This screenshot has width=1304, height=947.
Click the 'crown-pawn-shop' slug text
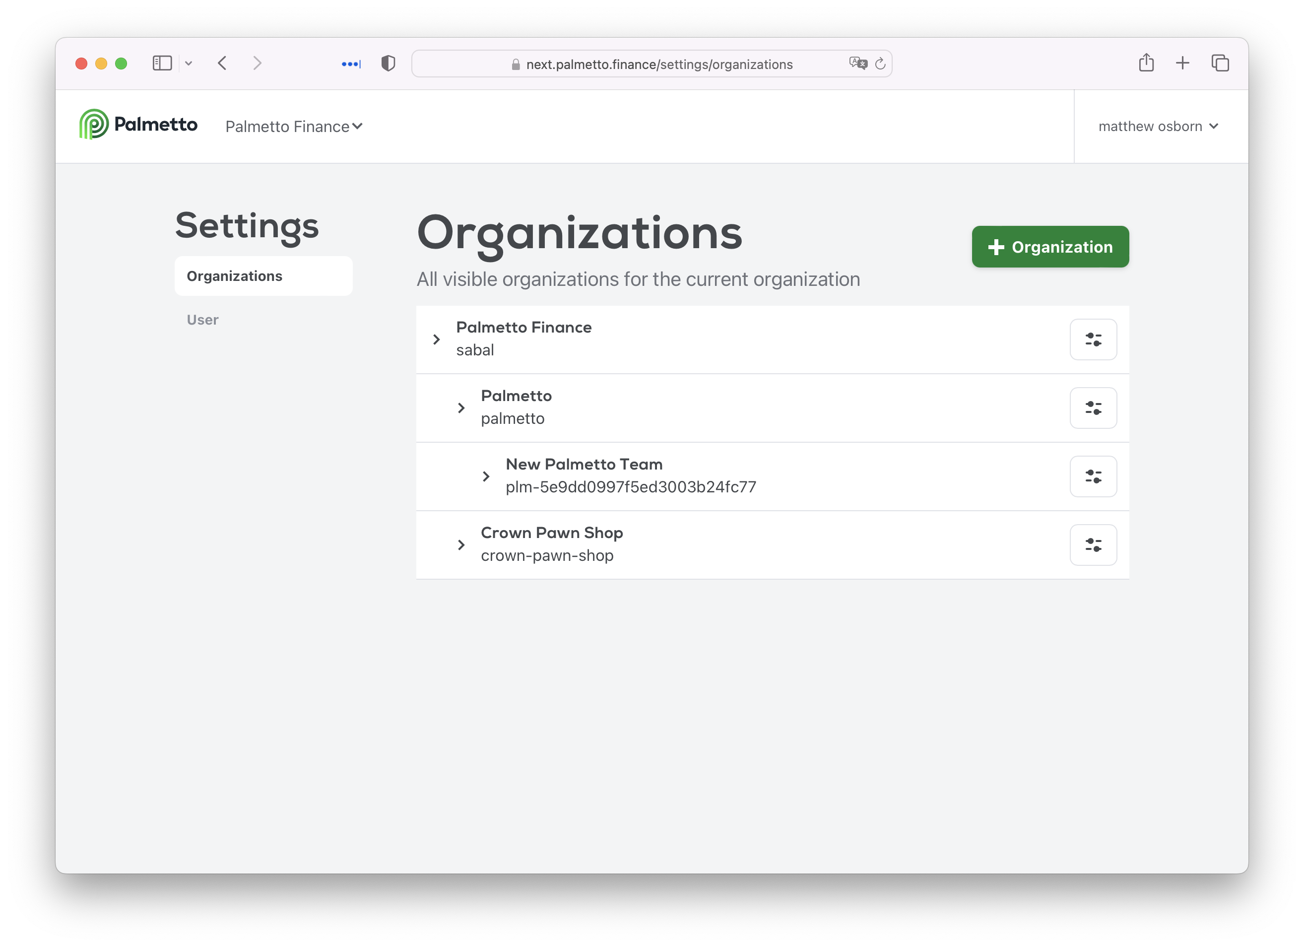(x=547, y=555)
